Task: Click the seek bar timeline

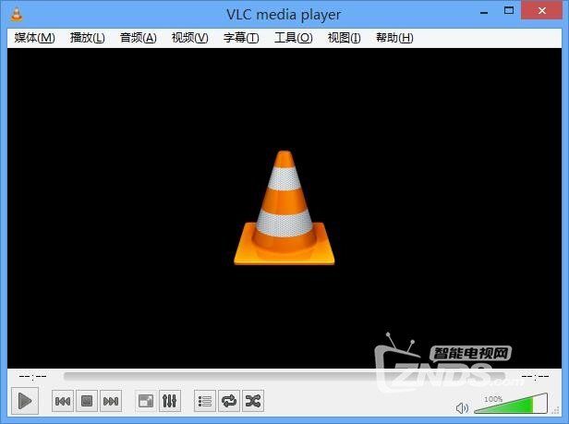Action: [x=284, y=376]
